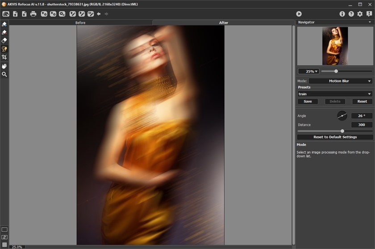Click Reset to Default Settings button

(335, 137)
